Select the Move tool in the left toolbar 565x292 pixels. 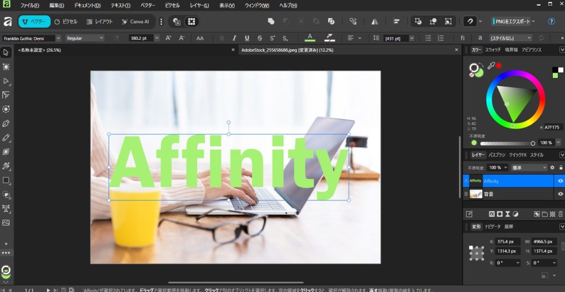7,52
